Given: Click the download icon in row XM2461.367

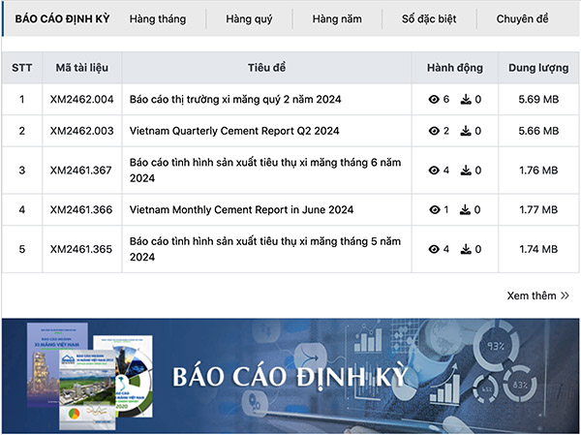Looking at the screenshot, I should coord(466,171).
